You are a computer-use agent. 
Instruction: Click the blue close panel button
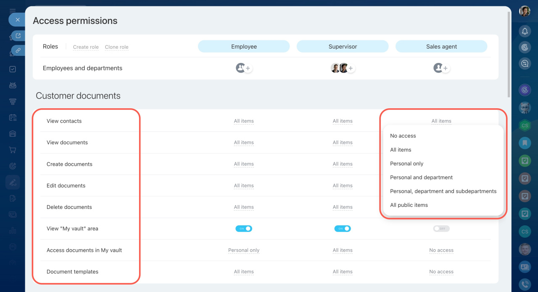click(x=17, y=20)
